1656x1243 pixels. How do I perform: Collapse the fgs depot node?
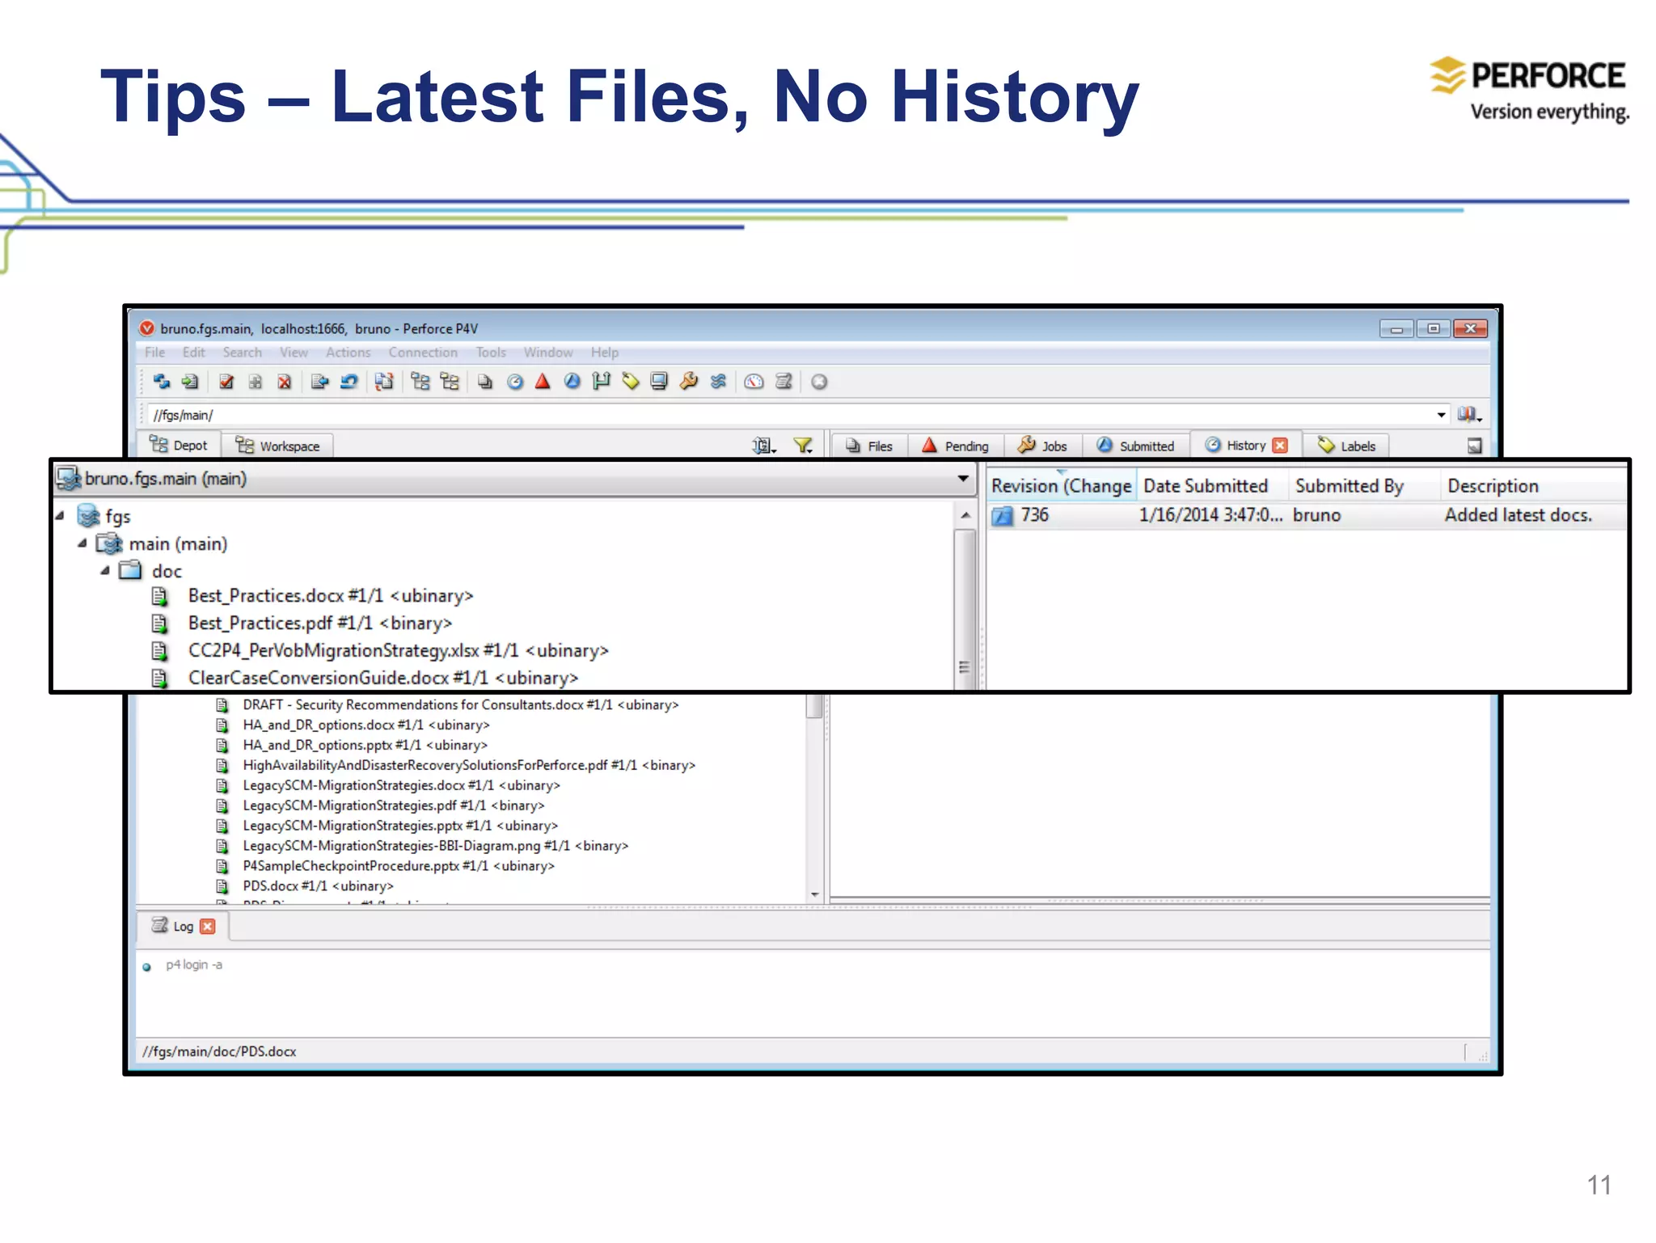pos(60,516)
